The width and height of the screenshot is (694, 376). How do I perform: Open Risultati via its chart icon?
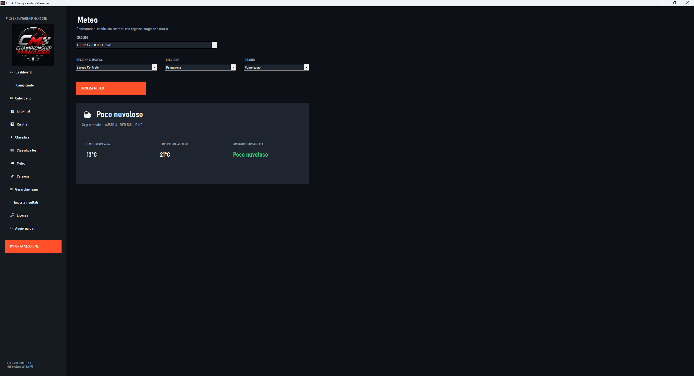click(12, 124)
